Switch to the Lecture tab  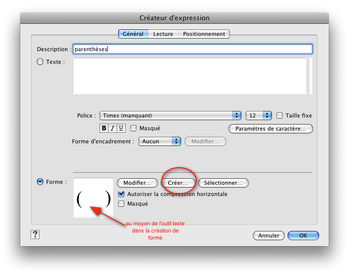[163, 34]
